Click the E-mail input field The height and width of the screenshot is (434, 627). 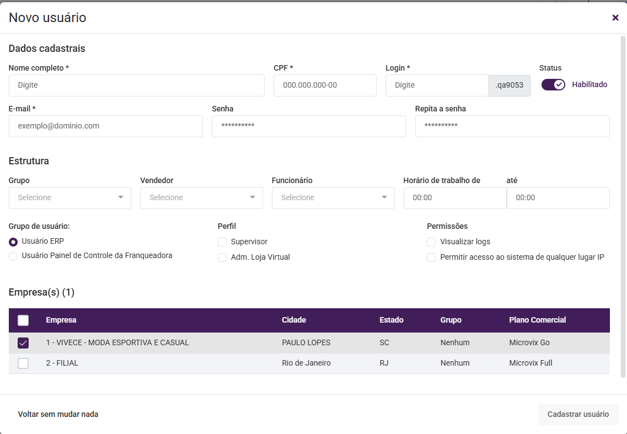(106, 126)
